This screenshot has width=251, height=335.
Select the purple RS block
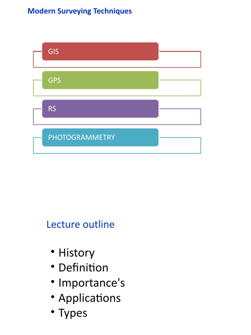(x=100, y=109)
